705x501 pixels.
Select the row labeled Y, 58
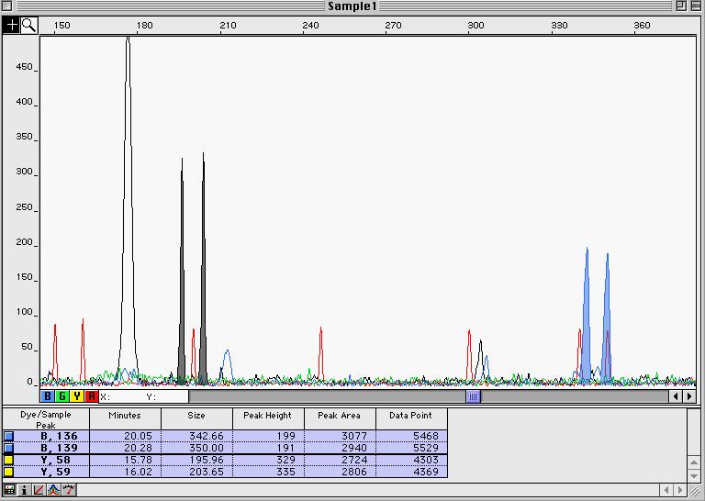pos(225,460)
